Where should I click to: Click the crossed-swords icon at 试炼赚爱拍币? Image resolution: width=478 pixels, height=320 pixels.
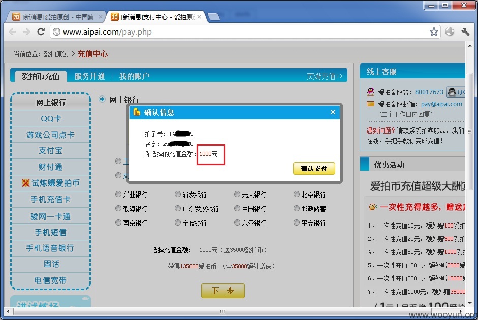(26, 183)
